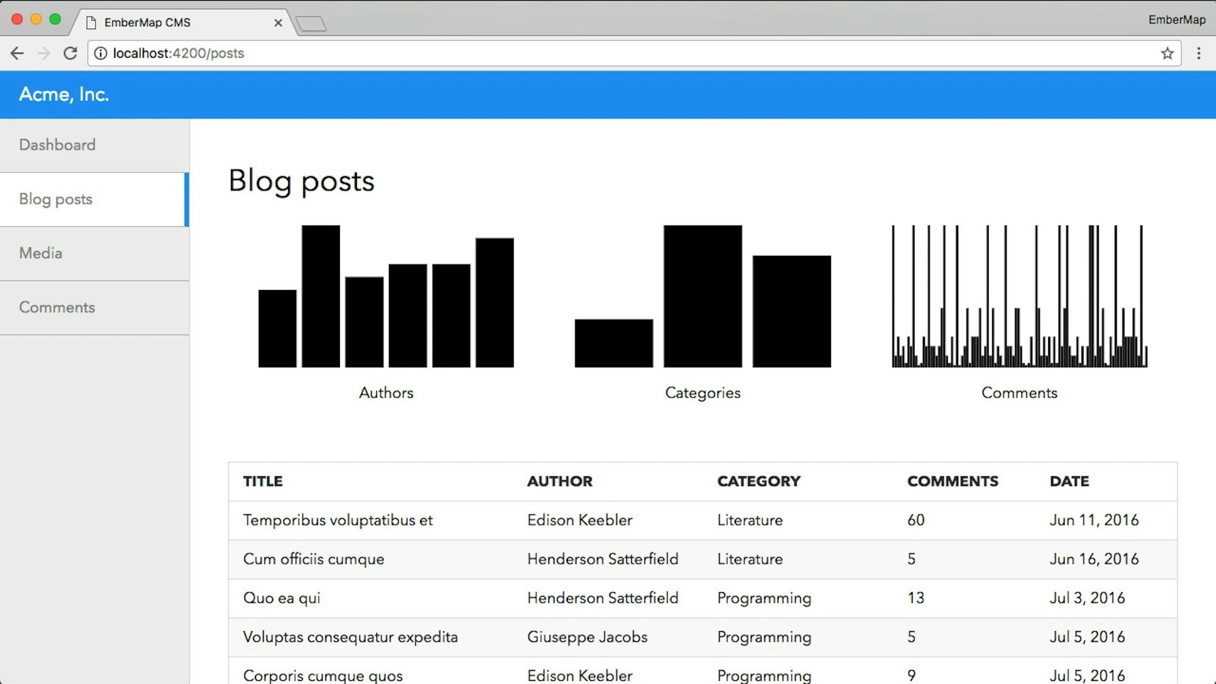Go to the Comments section
The image size is (1216, 684).
click(57, 307)
